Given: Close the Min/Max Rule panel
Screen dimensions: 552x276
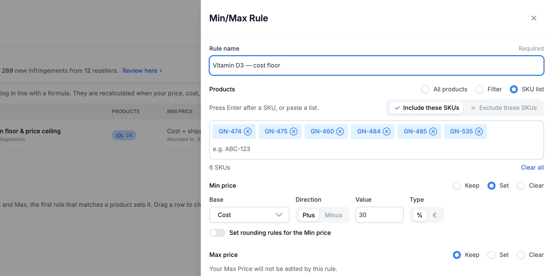Looking at the screenshot, I should (534, 18).
